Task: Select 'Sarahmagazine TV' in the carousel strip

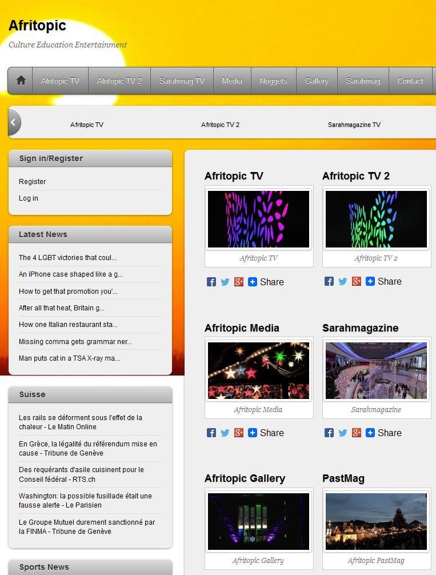Action: pyautogui.click(x=354, y=125)
